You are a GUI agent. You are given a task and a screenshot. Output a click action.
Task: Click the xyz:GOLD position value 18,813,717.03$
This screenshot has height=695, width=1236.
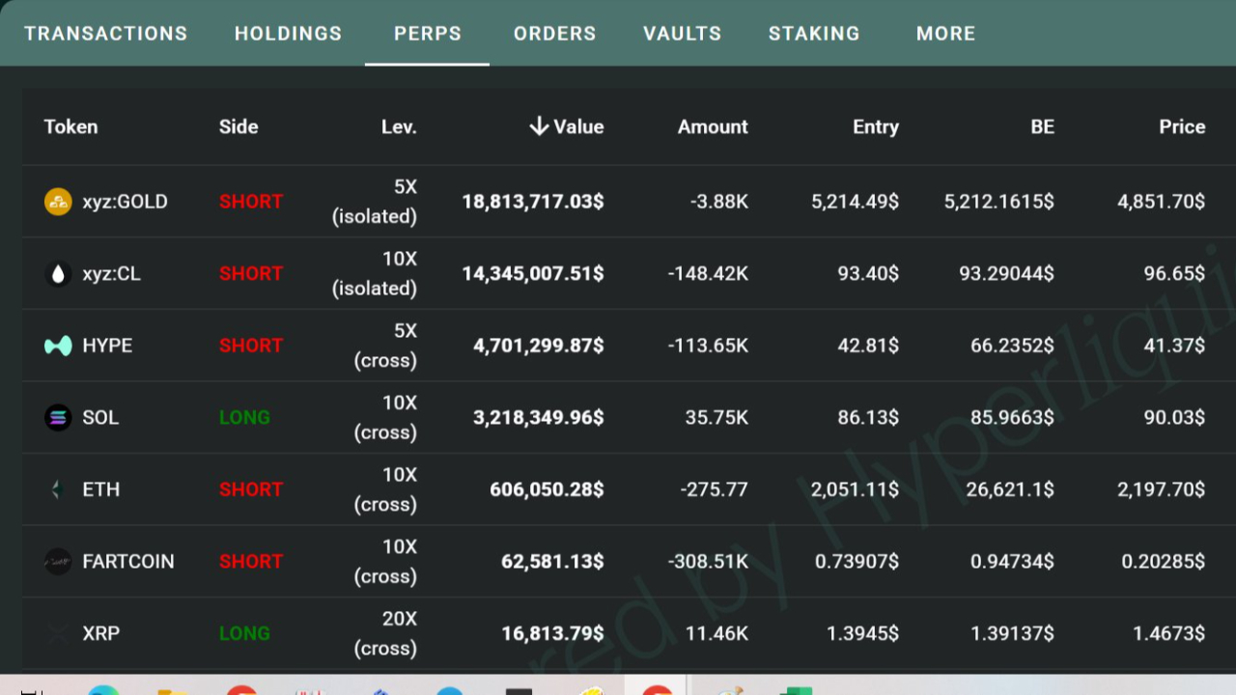[532, 202]
